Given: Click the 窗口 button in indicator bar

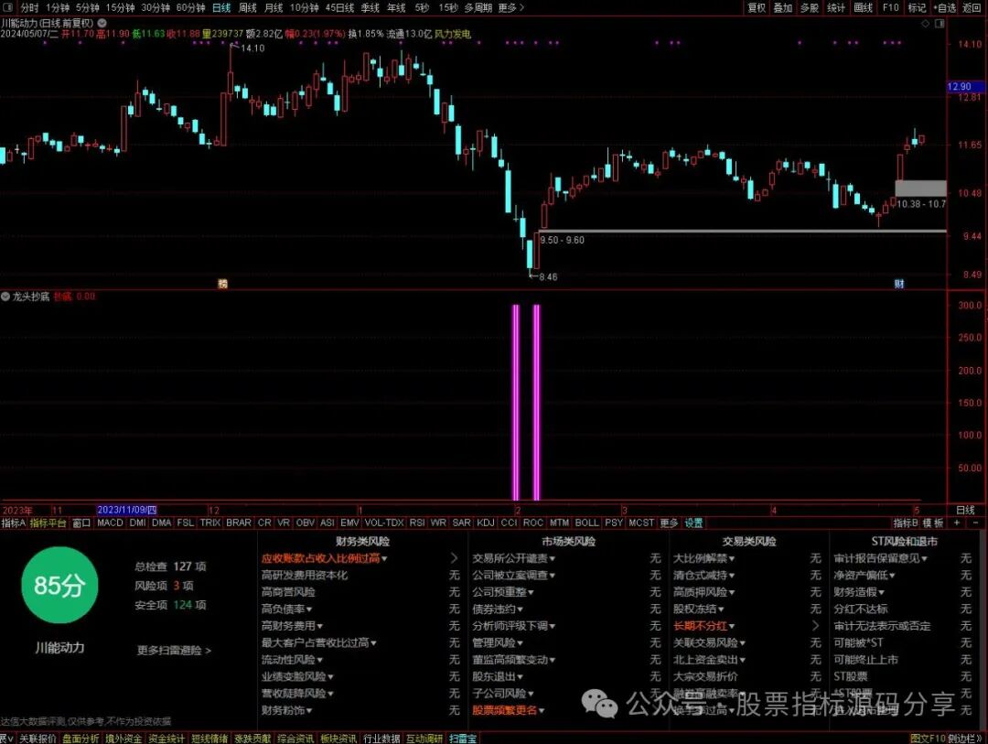Looking at the screenshot, I should click(81, 523).
